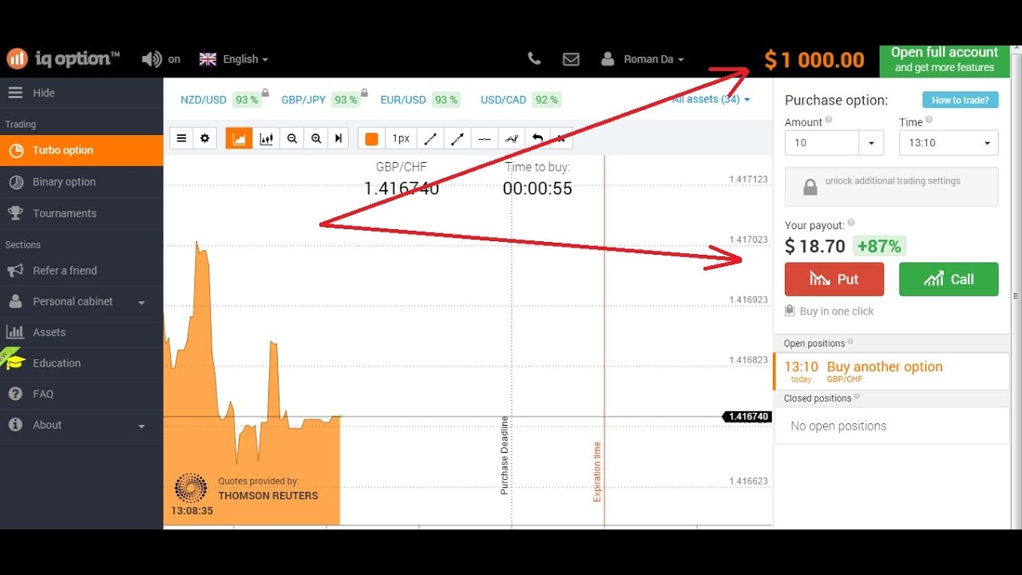Select the USD/CAD asset tab

pos(520,100)
